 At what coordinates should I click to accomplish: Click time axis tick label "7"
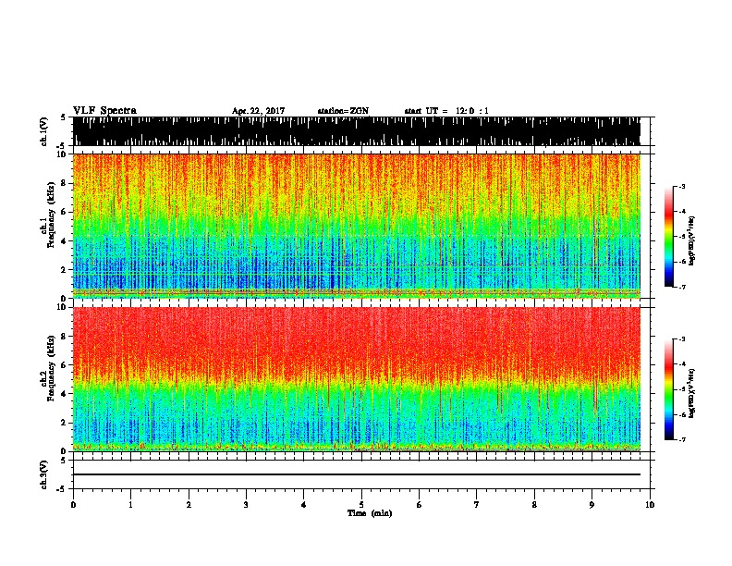(477, 505)
